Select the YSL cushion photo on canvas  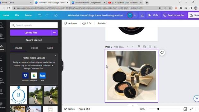[x=131, y=76]
